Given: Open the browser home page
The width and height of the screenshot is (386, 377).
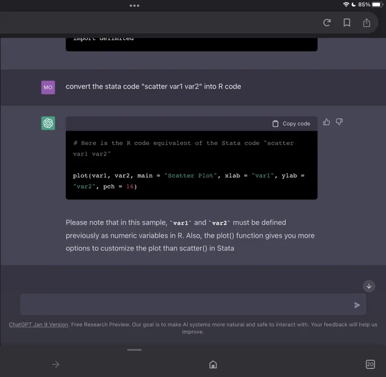Looking at the screenshot, I should 213,364.
